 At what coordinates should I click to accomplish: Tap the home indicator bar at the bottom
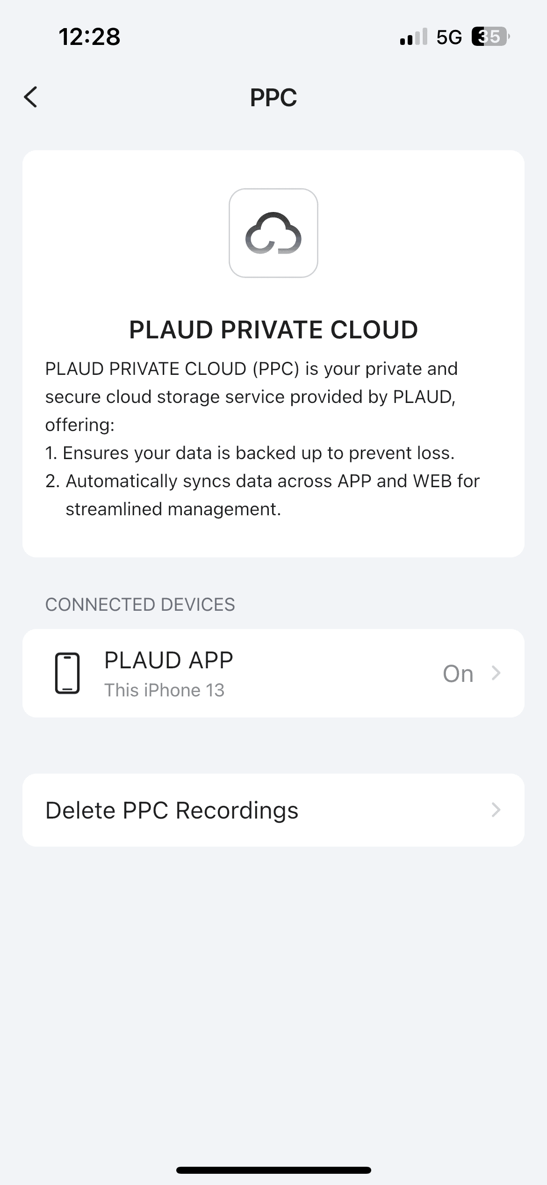coord(273,1170)
